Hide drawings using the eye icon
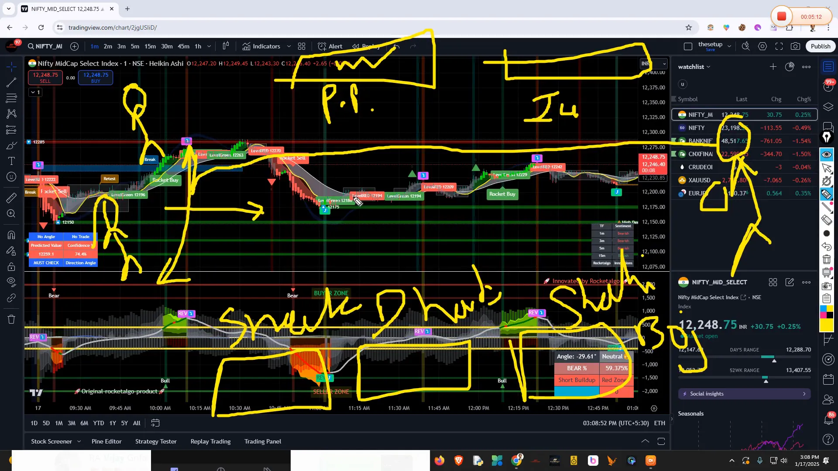 11,281
